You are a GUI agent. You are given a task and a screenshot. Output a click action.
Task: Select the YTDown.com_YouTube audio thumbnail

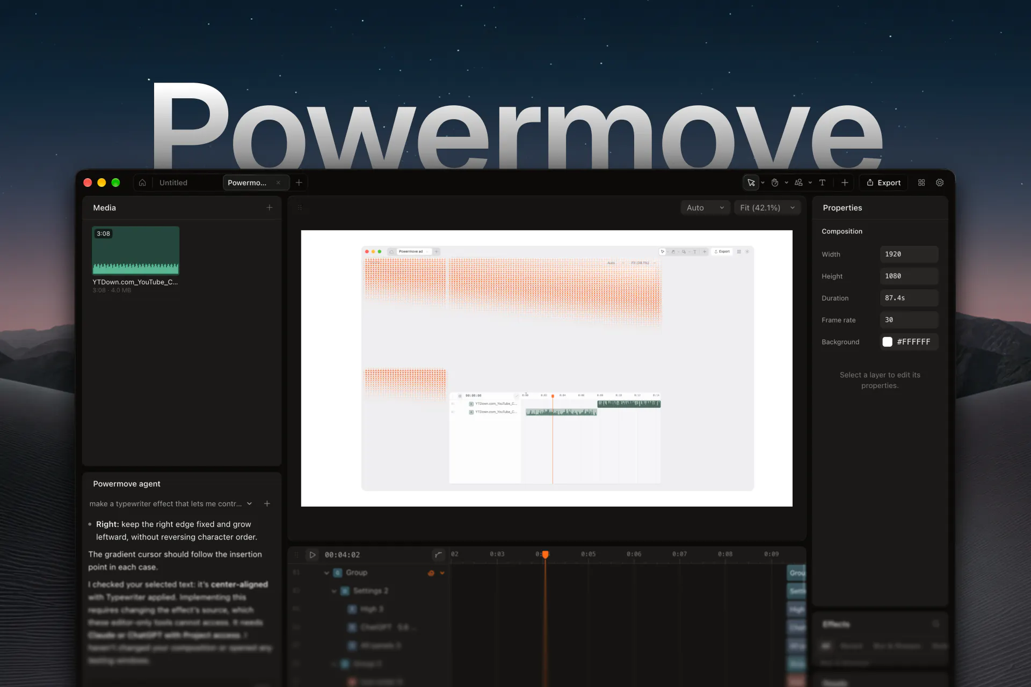(135, 251)
